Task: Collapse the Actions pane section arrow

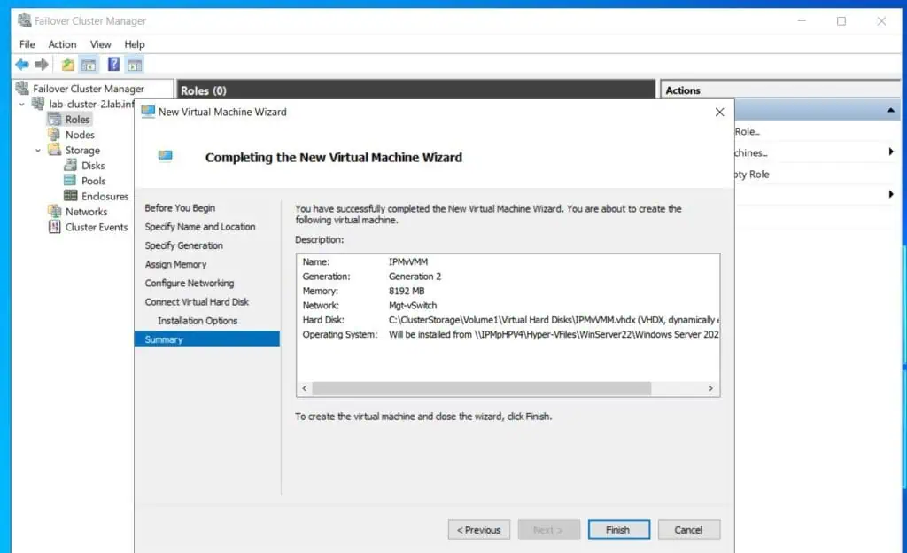Action: click(x=891, y=110)
